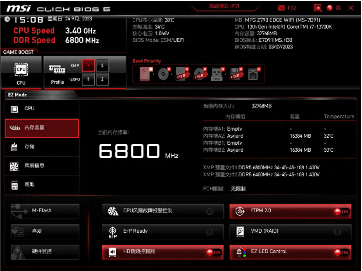Open the 喜爱 favorites button

tap(45, 232)
